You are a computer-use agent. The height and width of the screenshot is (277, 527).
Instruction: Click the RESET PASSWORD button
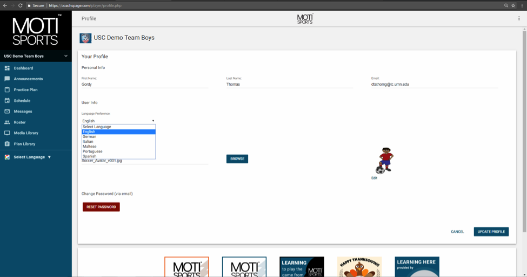[101, 207]
